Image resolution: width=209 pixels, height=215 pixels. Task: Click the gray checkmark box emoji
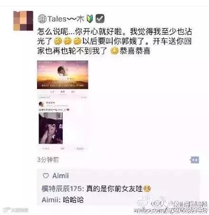(x=100, y=19)
